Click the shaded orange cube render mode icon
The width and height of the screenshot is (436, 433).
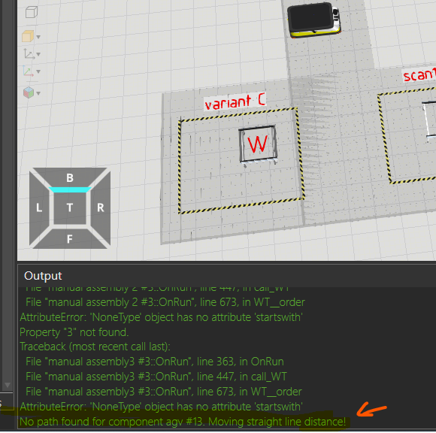[28, 36]
